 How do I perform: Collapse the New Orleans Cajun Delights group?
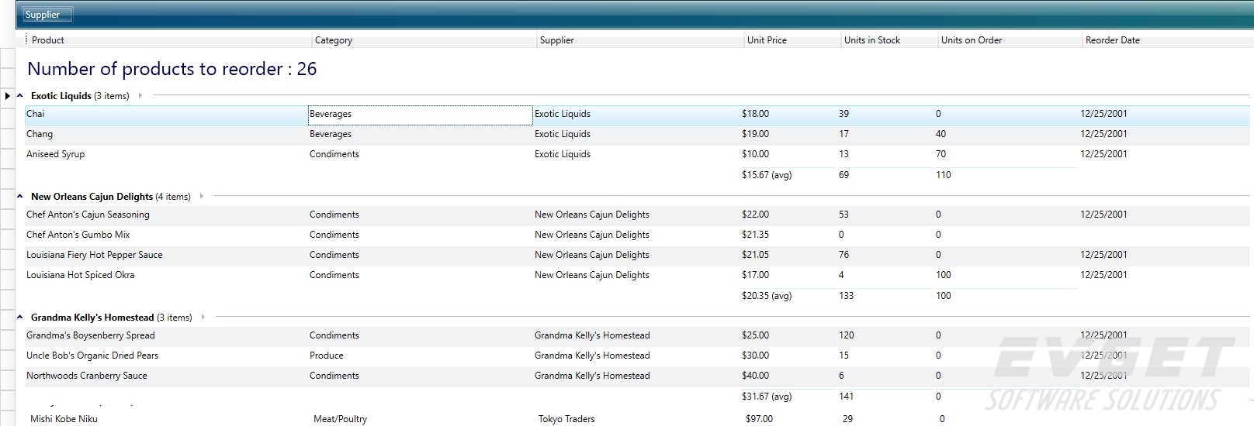(20, 197)
